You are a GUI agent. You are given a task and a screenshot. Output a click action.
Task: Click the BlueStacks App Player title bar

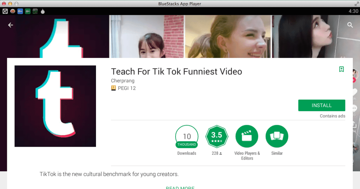(180, 4)
